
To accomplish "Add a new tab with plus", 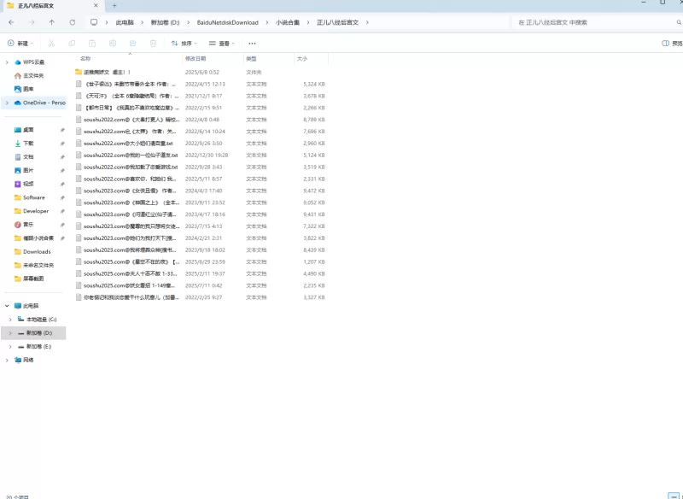I will 114,6.
